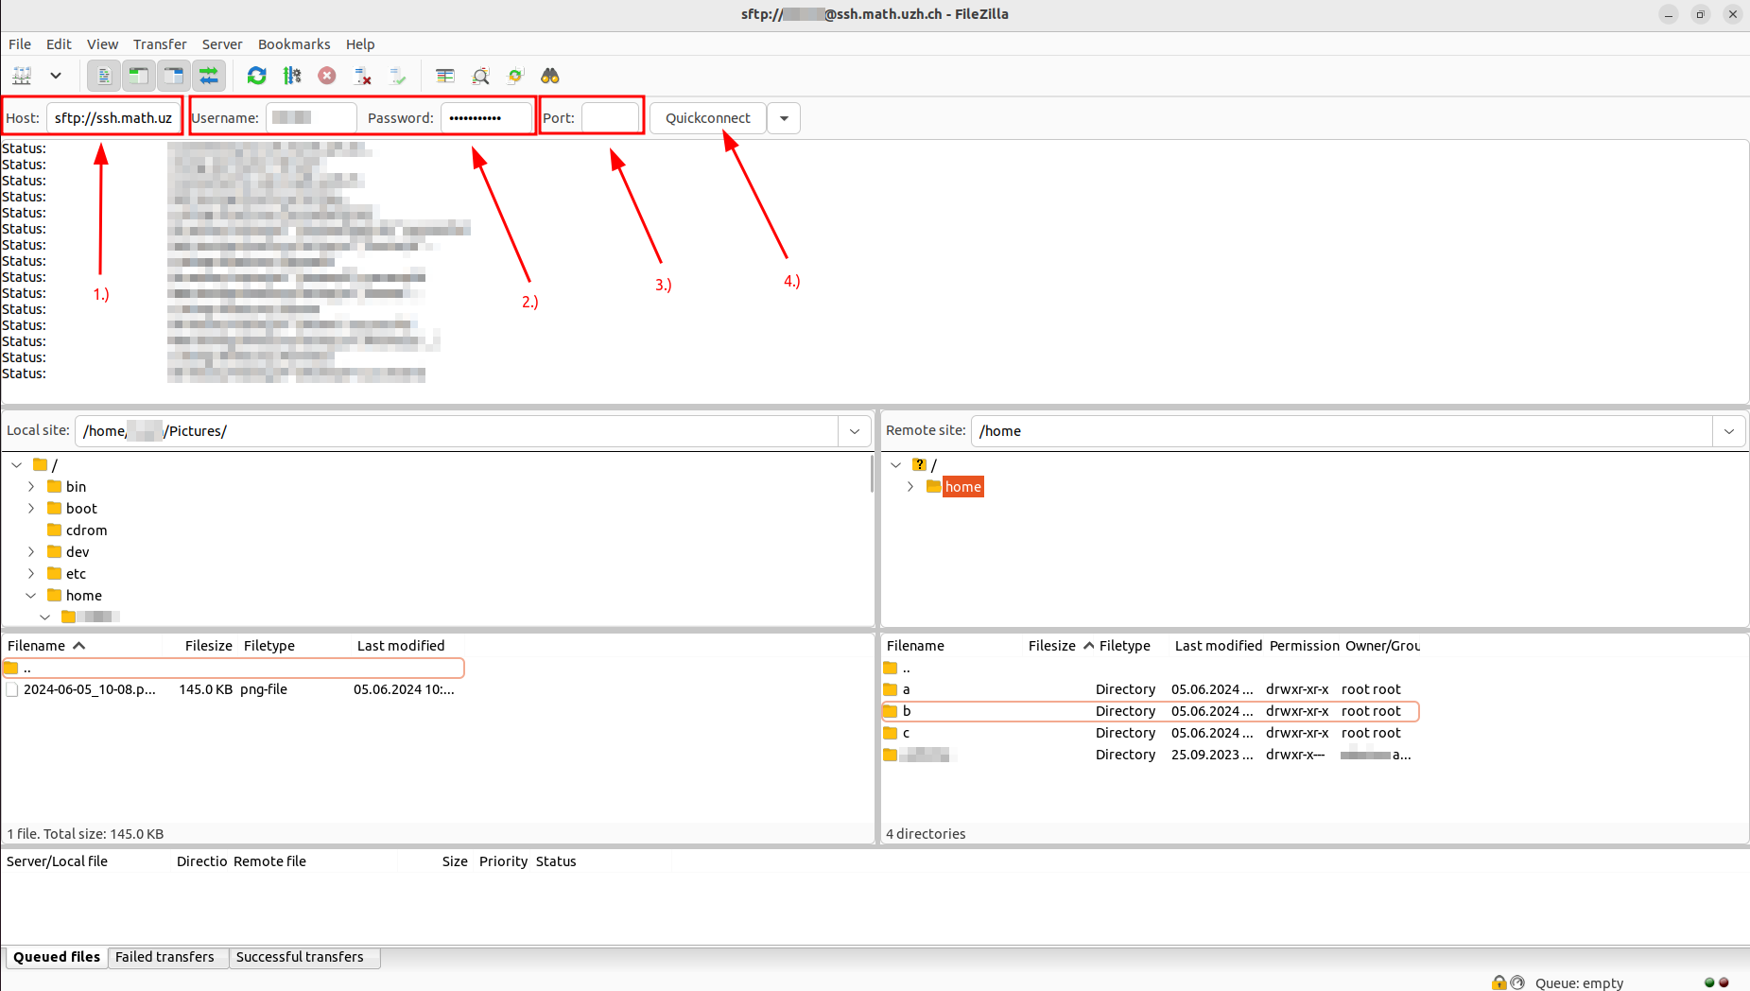Open Local site path dropdown
This screenshot has width=1750, height=991.
(855, 431)
